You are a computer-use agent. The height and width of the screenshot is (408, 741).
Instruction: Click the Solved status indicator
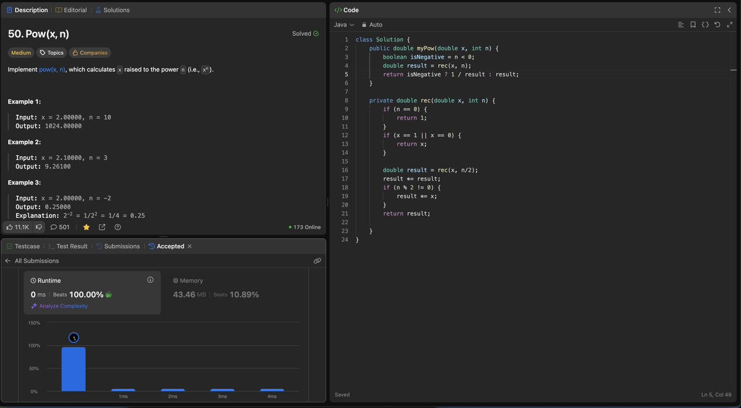pyautogui.click(x=305, y=33)
